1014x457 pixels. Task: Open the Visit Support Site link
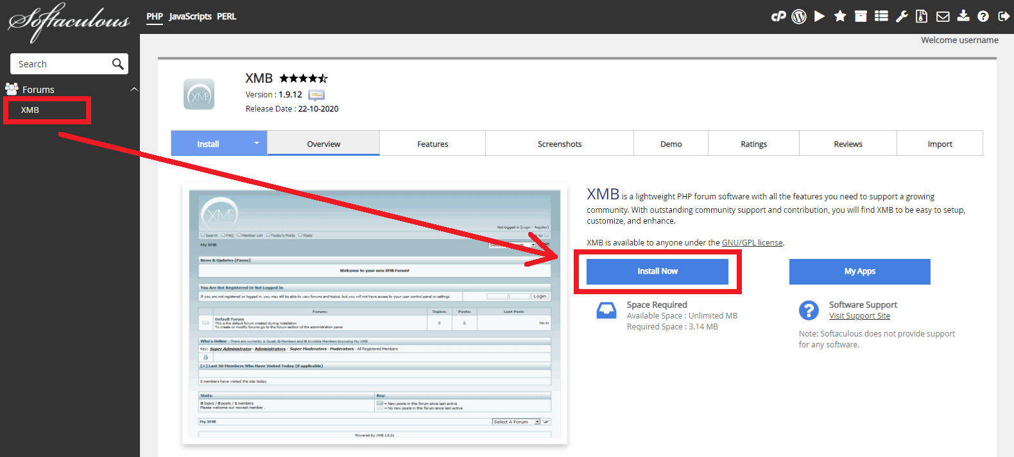[859, 316]
